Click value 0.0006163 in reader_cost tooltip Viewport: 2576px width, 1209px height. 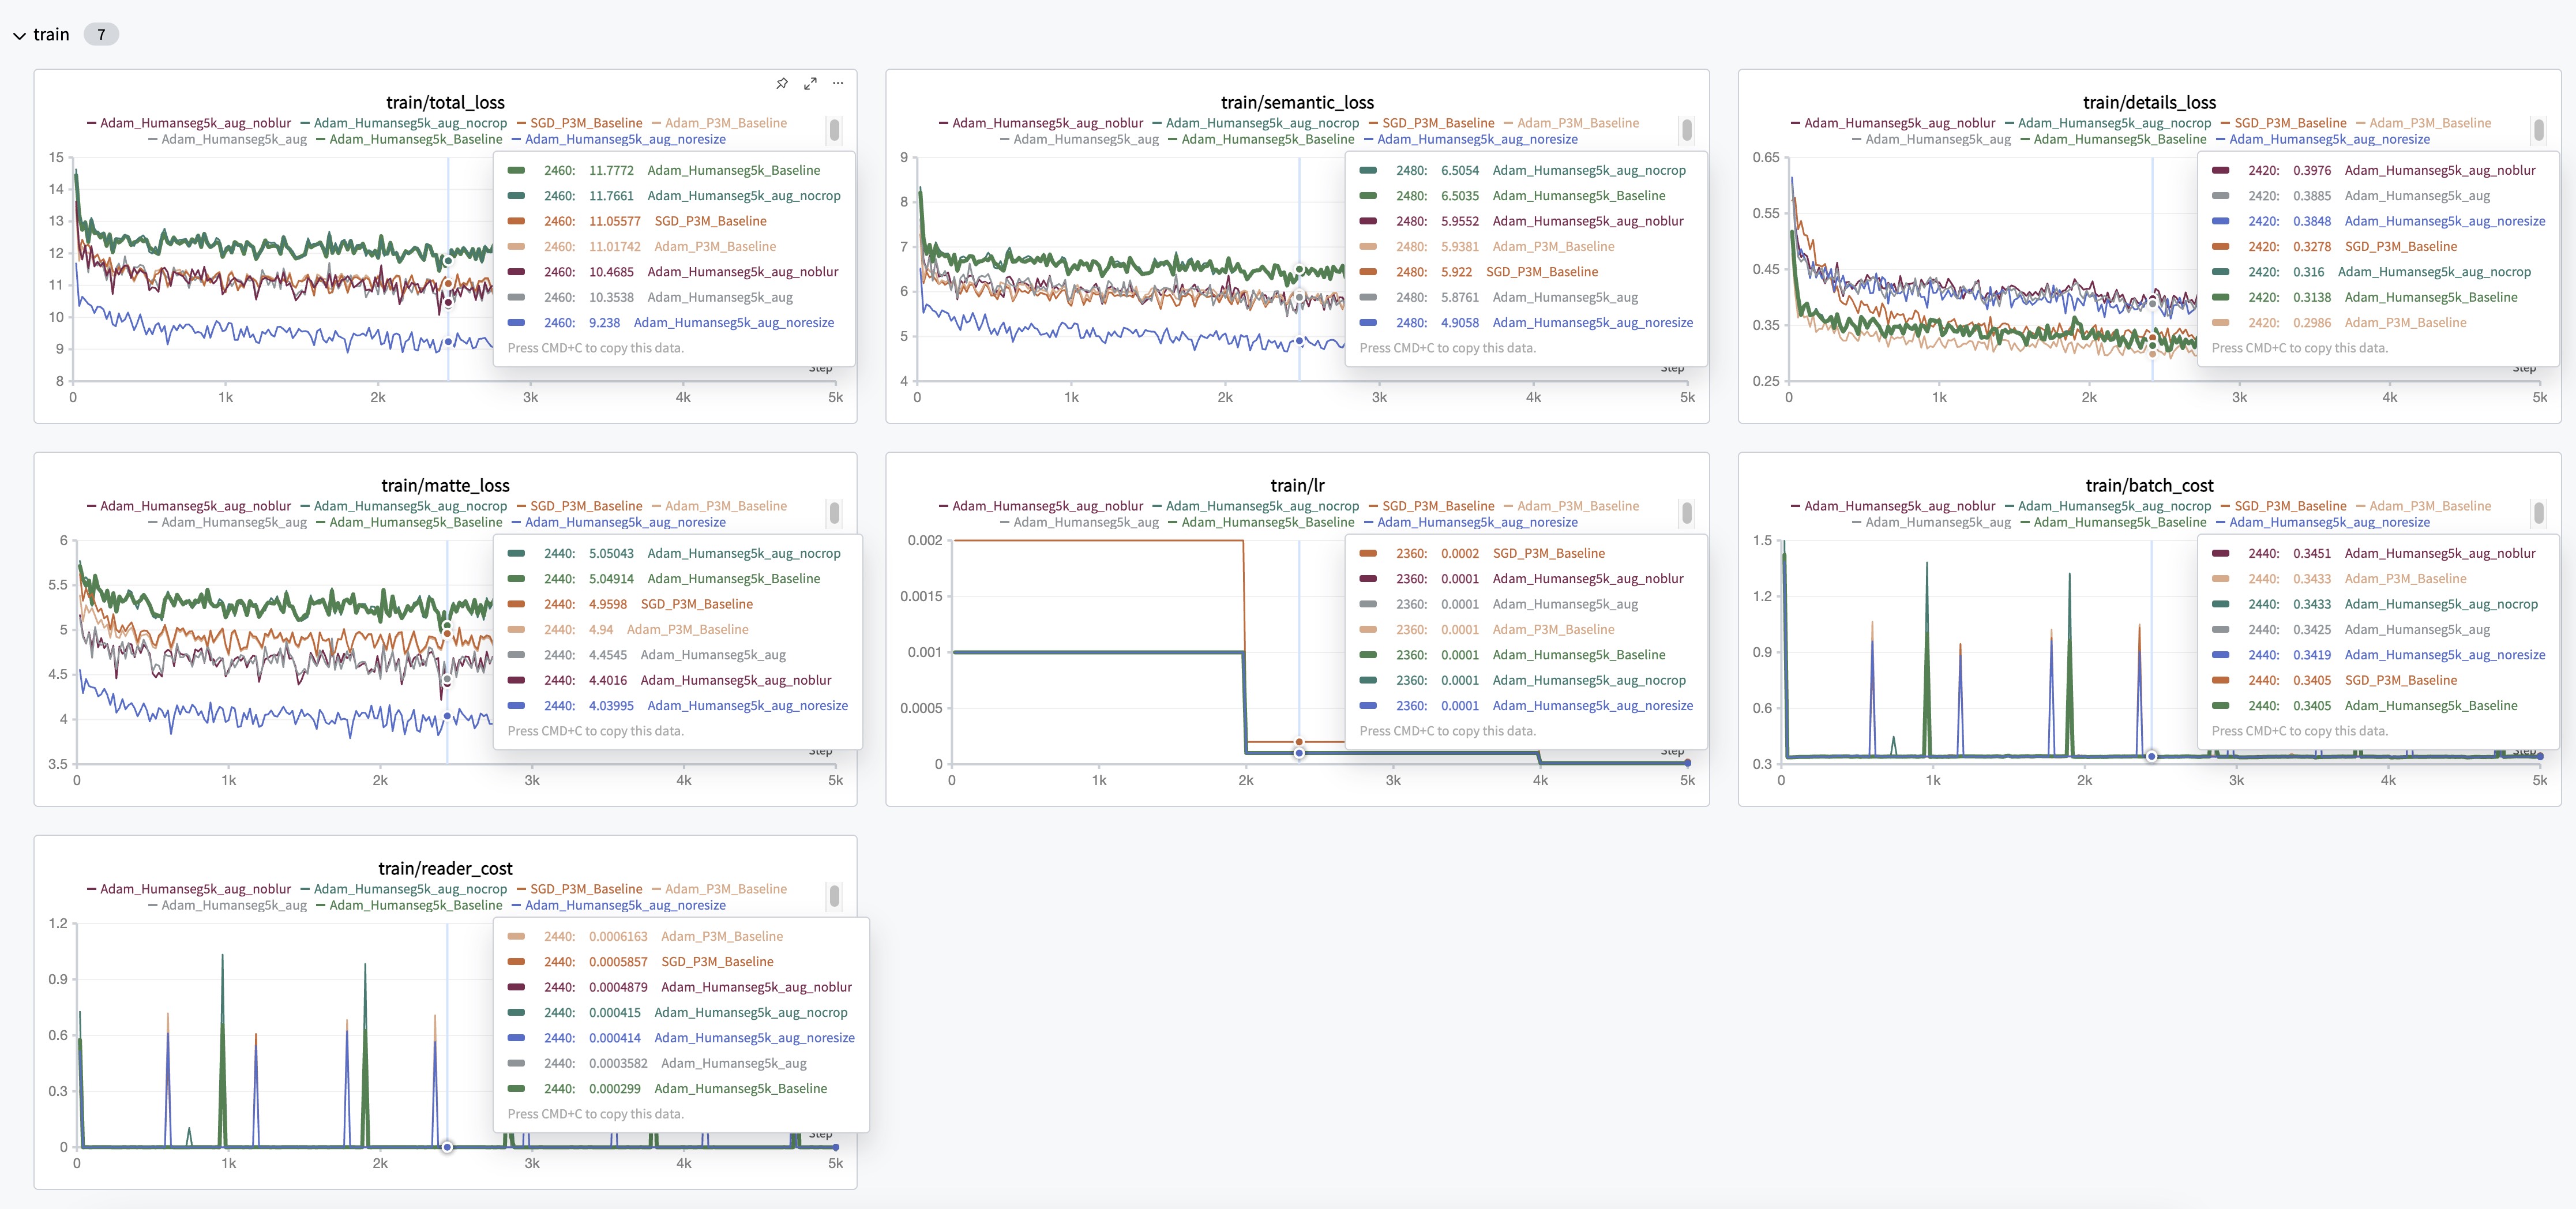618,936
